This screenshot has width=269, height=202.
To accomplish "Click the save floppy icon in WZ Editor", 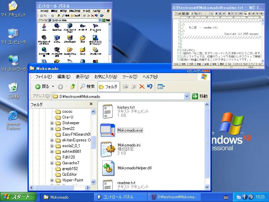I will [183, 13].
